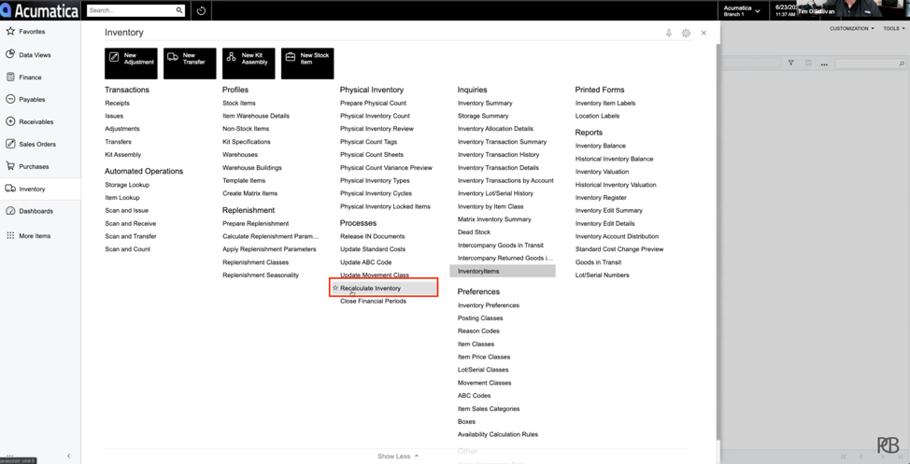This screenshot has width=910, height=464.
Task: Close the Inventory menu panel
Action: point(704,33)
